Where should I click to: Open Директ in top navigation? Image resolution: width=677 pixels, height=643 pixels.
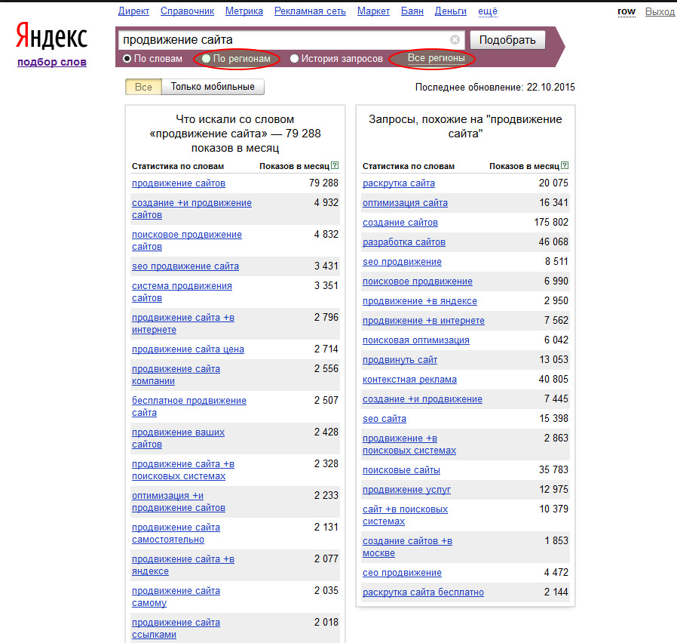point(133,11)
